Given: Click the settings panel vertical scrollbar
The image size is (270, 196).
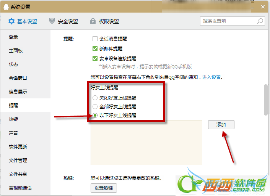Looking at the screenshot, I should (266, 100).
